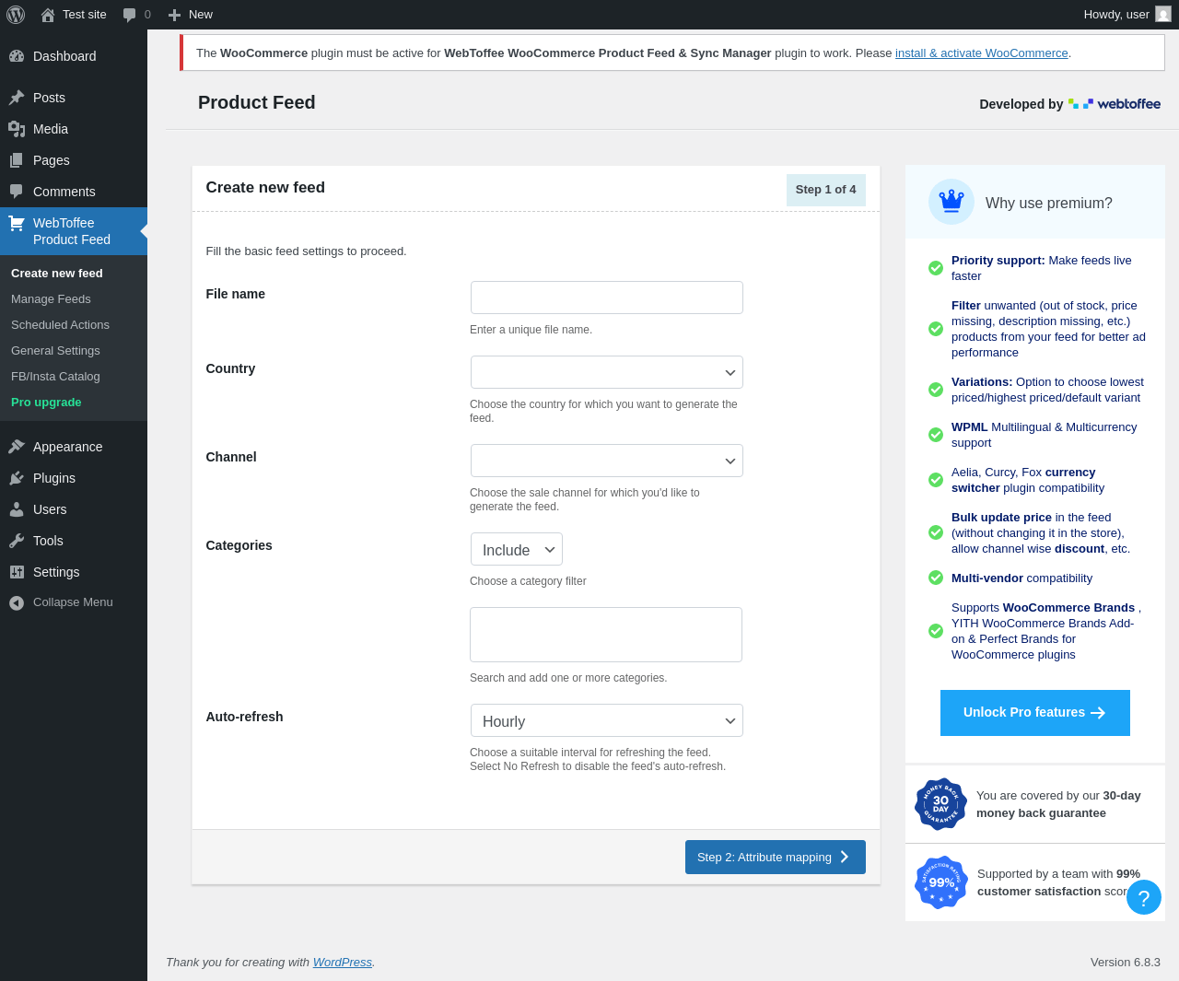Viewport: 1179px width, 981px height.
Task: Click the 'Create new feed' panel heading
Action: [x=265, y=188]
